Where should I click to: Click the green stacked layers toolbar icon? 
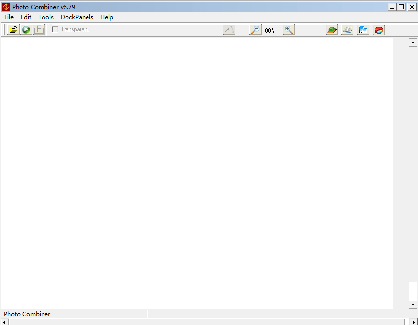pyautogui.click(x=331, y=30)
